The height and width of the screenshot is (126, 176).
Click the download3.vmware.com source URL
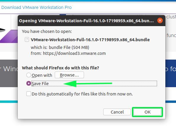74,53
